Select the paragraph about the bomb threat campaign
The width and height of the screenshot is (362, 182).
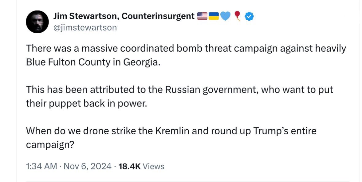click(186, 55)
